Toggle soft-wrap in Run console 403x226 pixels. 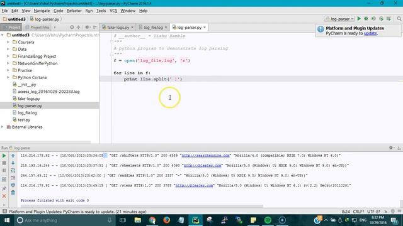[13, 170]
